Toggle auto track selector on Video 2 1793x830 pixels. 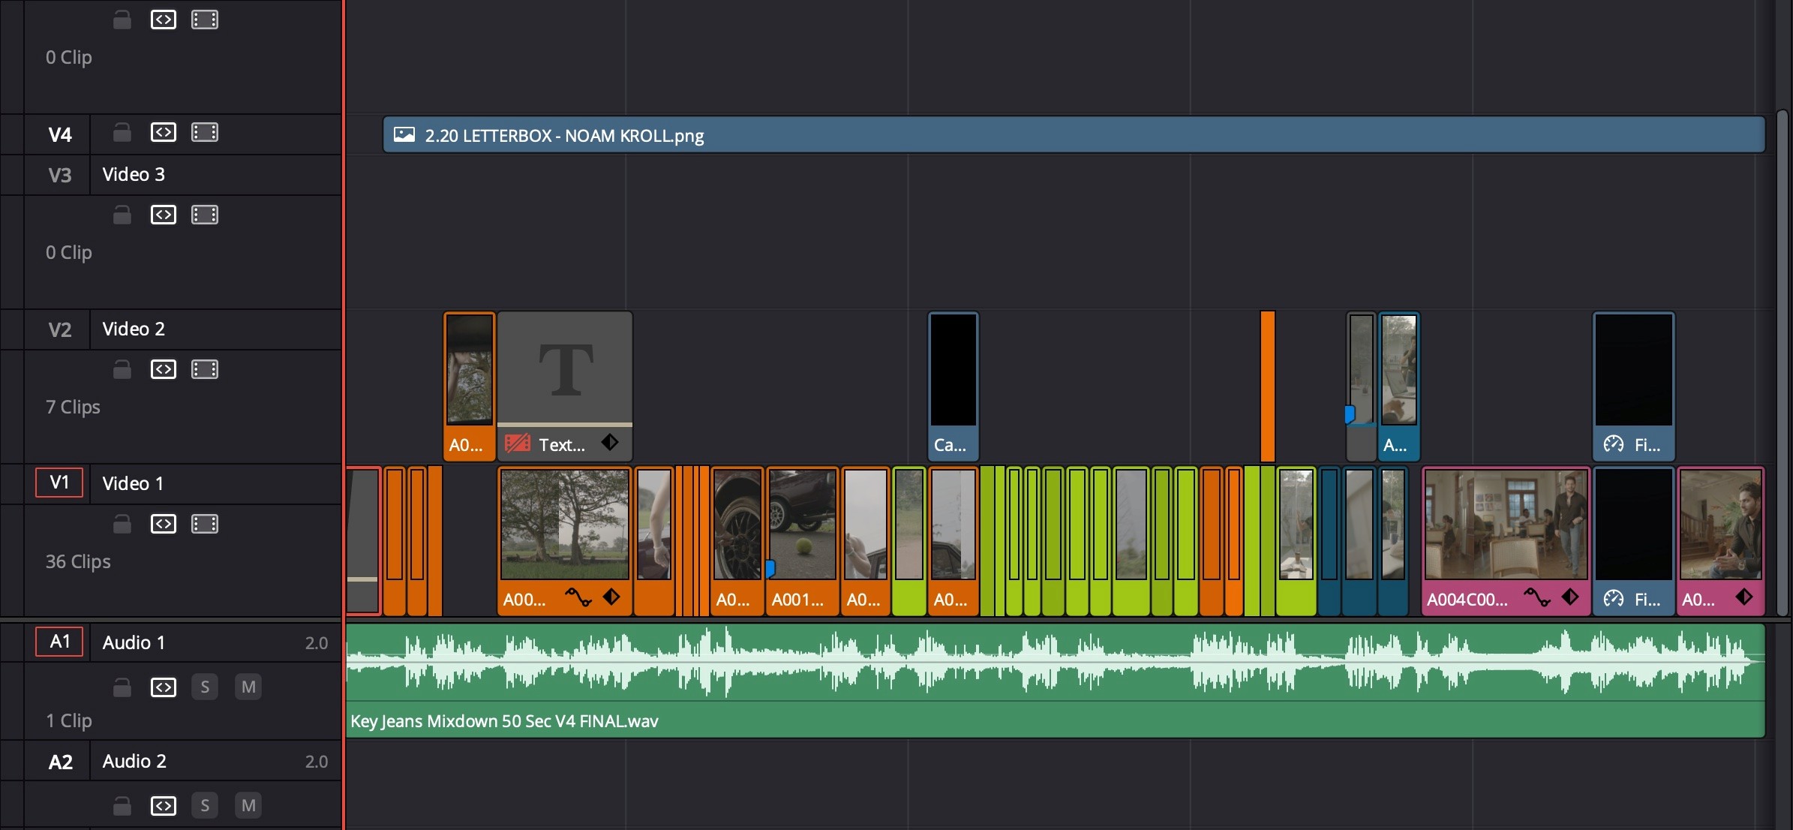click(x=164, y=369)
